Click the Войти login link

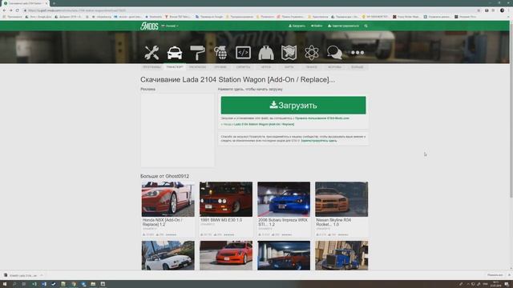pos(317,26)
